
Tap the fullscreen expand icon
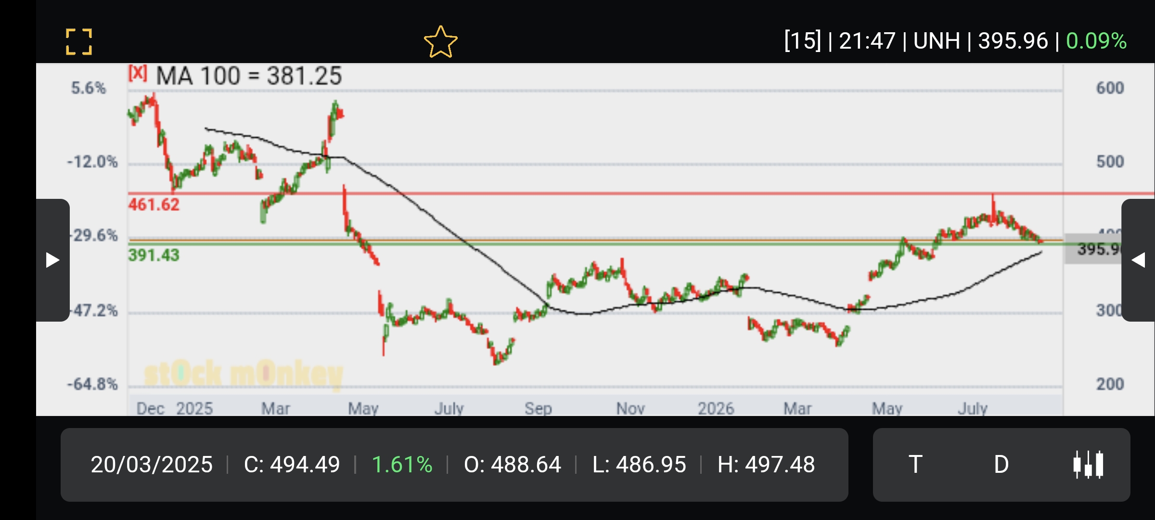click(x=79, y=41)
